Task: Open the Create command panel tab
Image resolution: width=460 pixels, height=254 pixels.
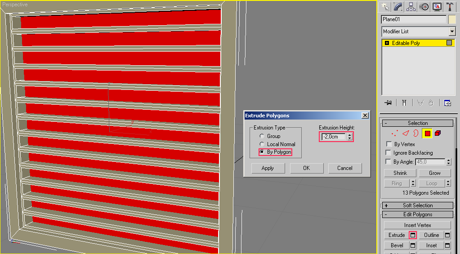Action: click(x=385, y=7)
